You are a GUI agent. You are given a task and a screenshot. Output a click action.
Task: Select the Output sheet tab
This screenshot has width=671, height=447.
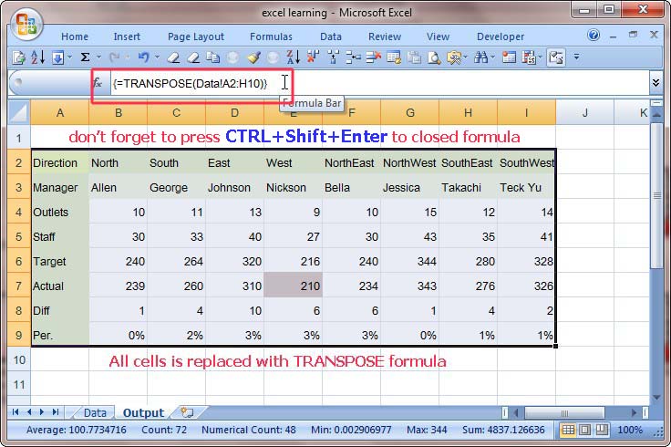pyautogui.click(x=143, y=412)
